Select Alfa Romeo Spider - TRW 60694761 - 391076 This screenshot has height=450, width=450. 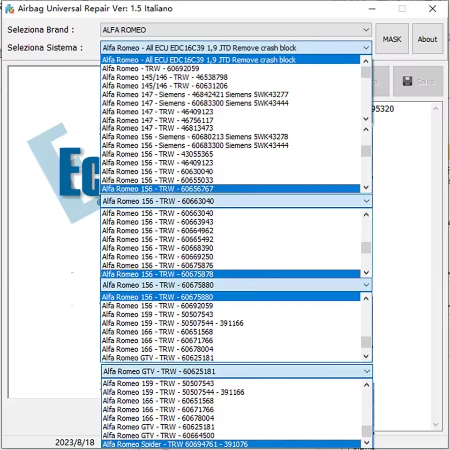231,444
